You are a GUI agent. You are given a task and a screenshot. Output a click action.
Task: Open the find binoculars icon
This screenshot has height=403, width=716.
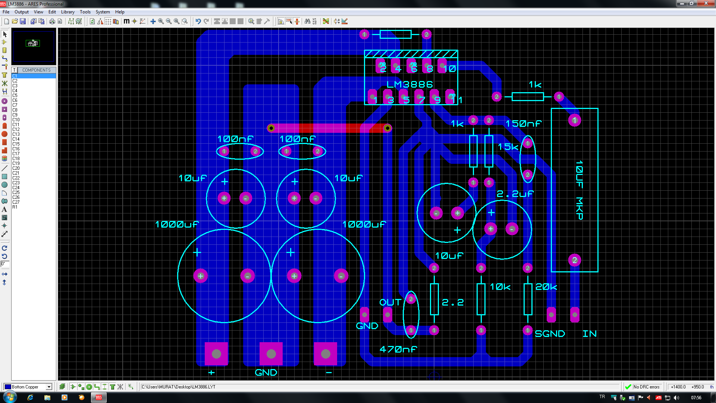click(x=307, y=21)
